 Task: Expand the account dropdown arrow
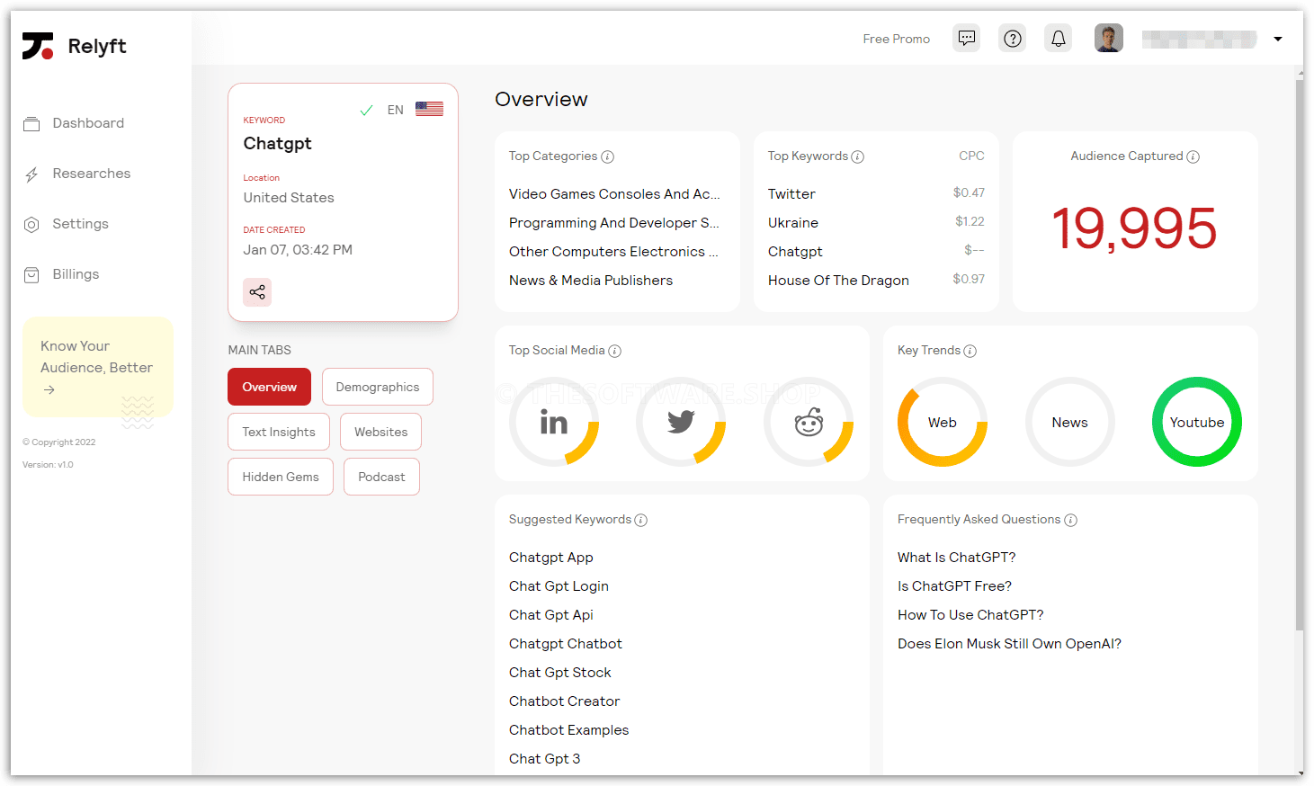(x=1278, y=39)
